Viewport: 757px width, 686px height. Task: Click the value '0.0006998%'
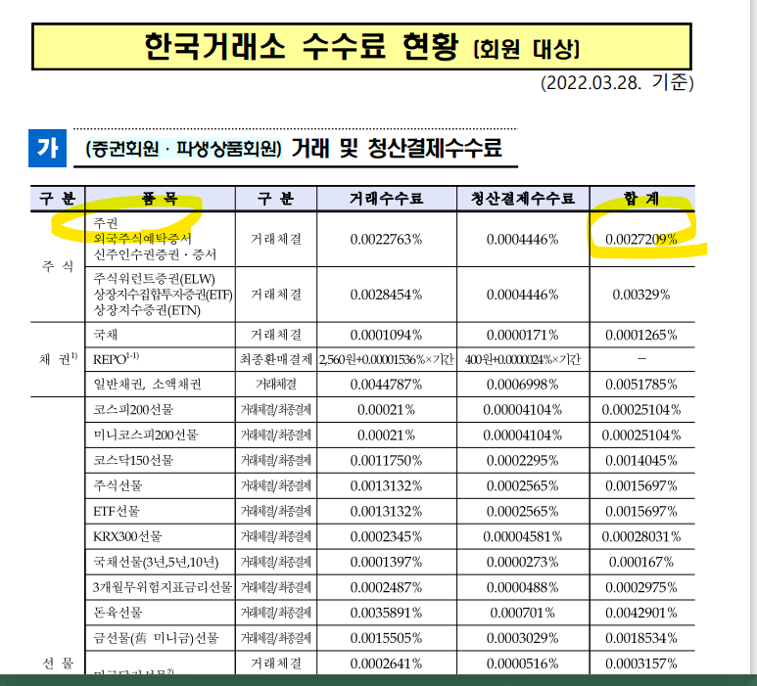point(522,385)
